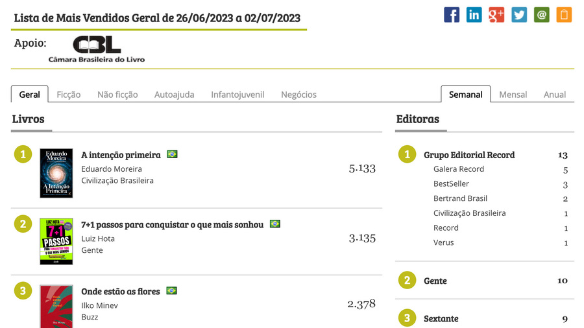The height and width of the screenshot is (328, 584).
Task: Click sales figure 3.135
Action: (x=362, y=238)
